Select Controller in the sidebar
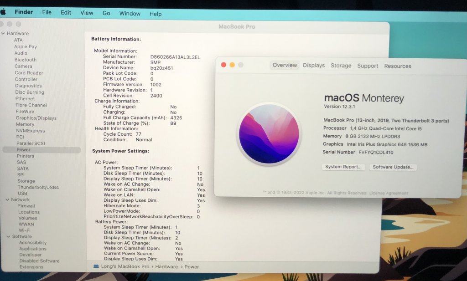 point(26,79)
